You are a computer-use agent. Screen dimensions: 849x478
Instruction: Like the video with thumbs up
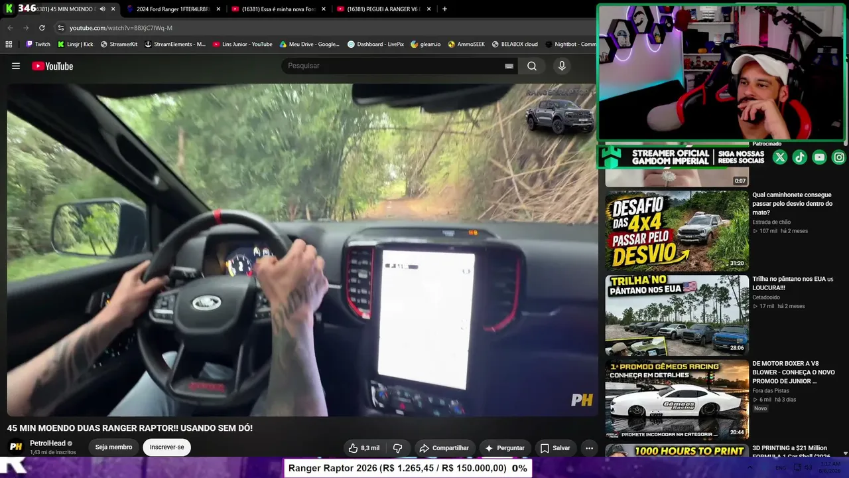click(364, 448)
